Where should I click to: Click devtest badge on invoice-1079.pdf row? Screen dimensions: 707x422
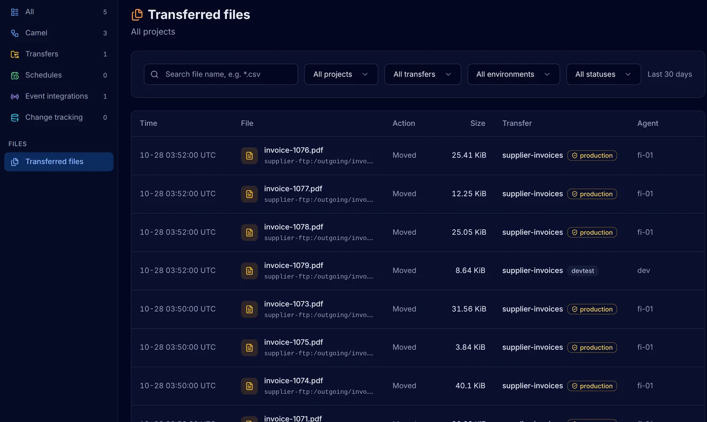[582, 271]
